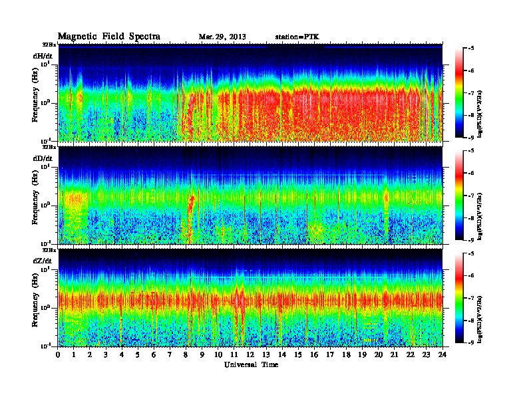Click the "7" tick on the time axis
Screen dimensions: 527x407
click(x=170, y=355)
